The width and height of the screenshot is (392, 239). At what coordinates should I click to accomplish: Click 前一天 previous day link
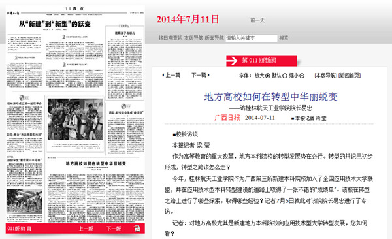point(257,20)
